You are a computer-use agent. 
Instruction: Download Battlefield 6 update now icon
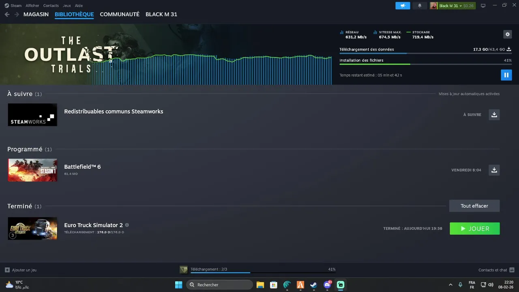(x=494, y=170)
